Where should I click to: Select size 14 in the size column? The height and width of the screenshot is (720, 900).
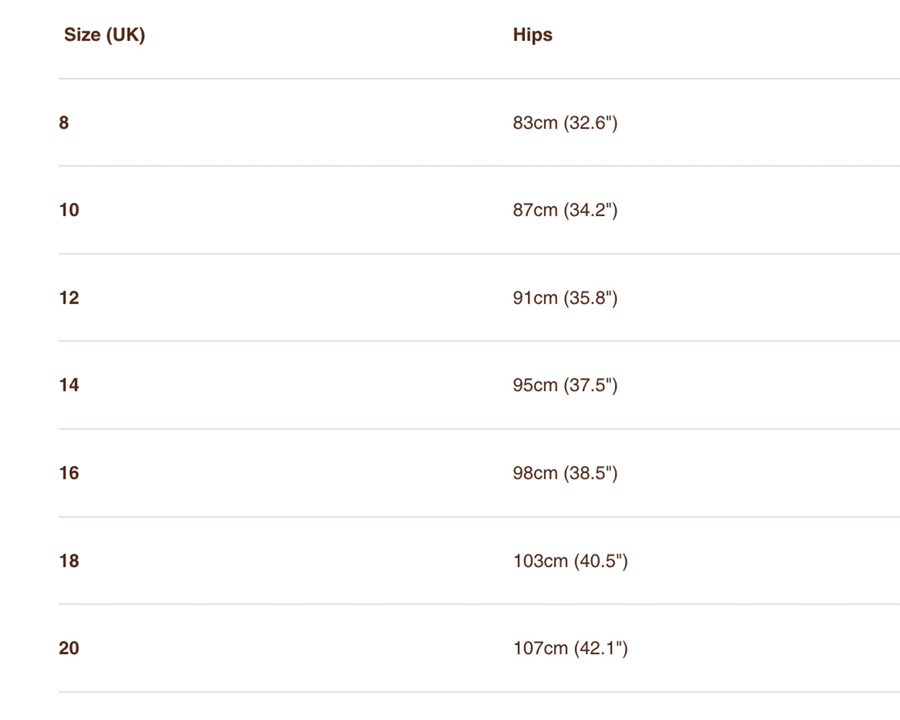click(x=69, y=385)
